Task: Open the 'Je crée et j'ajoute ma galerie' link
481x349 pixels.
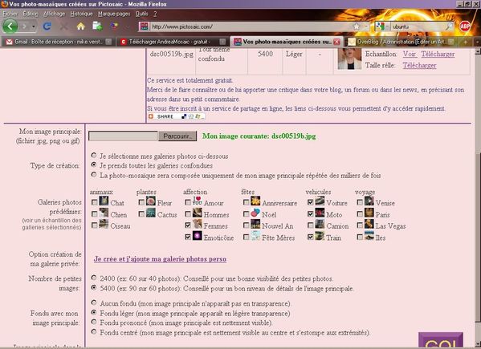Action: click(160, 259)
